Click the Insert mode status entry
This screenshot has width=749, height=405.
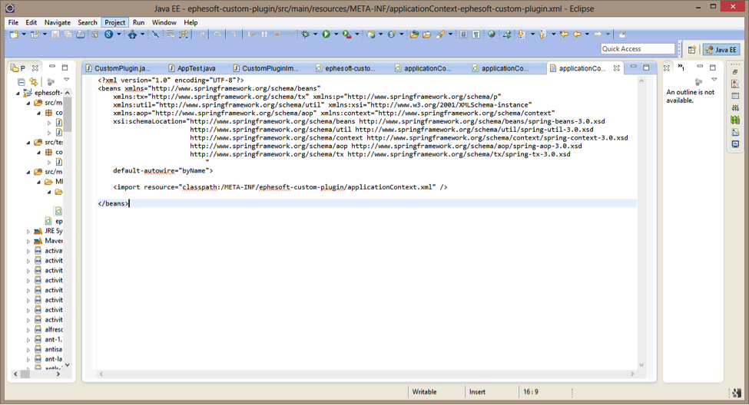coord(477,392)
